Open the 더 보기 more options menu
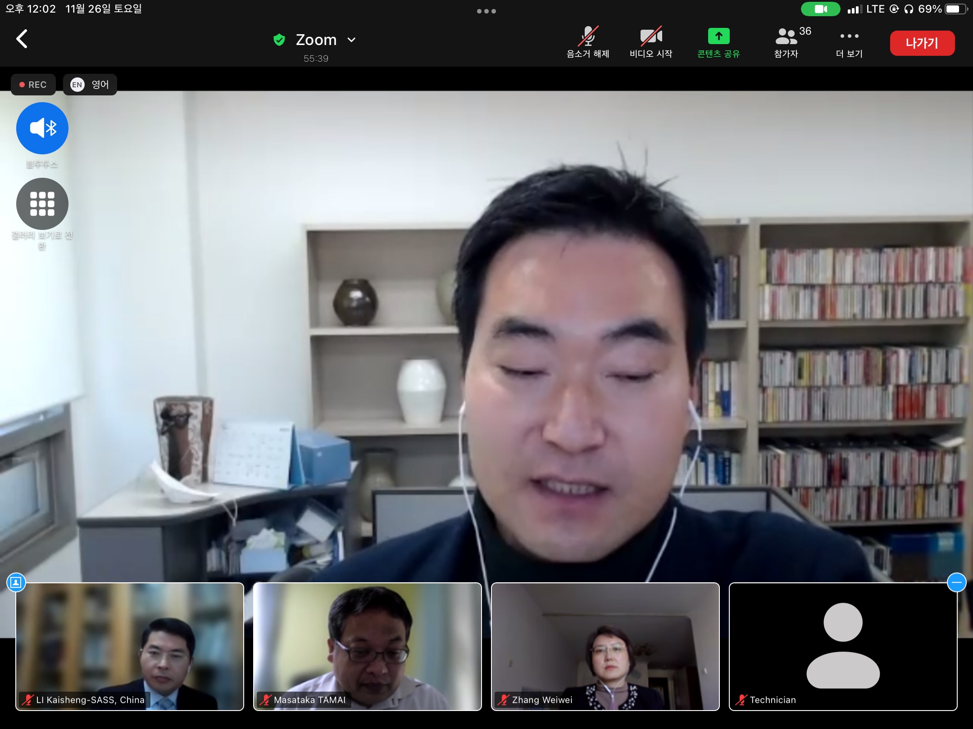973x729 pixels. 849,42
